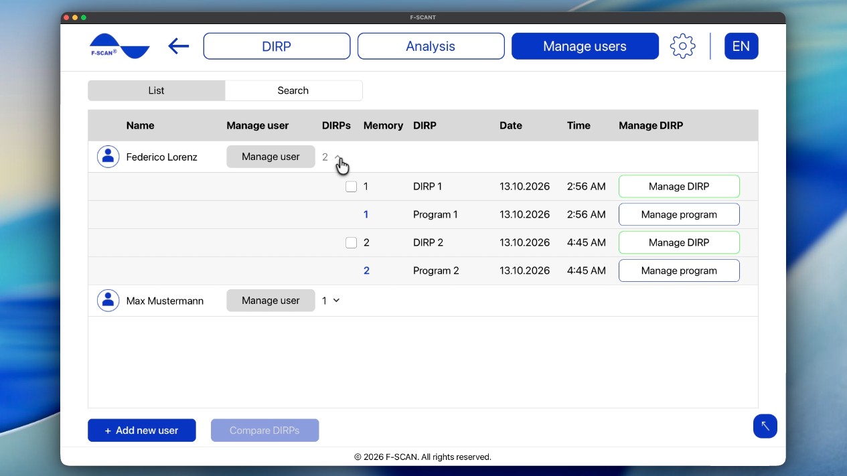Click the DIRP 2 label

click(x=428, y=243)
